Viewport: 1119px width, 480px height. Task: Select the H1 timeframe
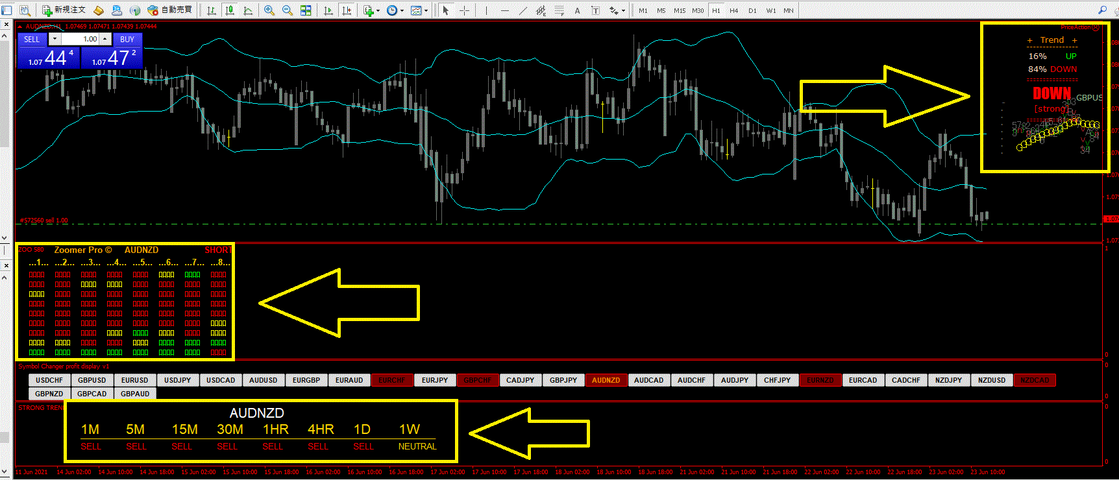tap(716, 10)
